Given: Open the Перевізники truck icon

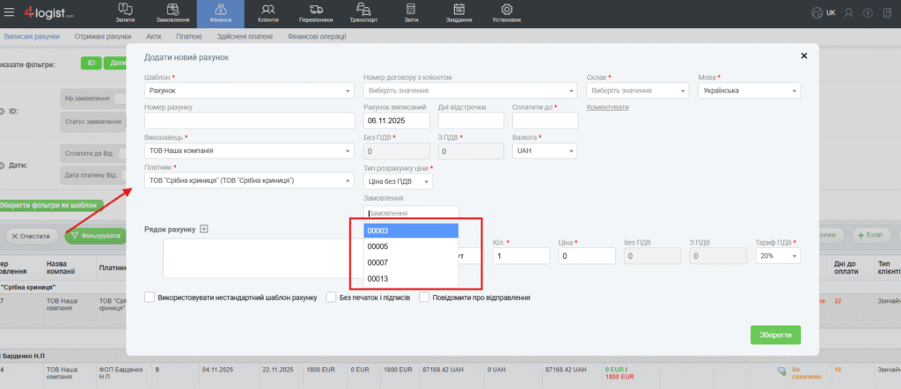Looking at the screenshot, I should click(x=315, y=10).
